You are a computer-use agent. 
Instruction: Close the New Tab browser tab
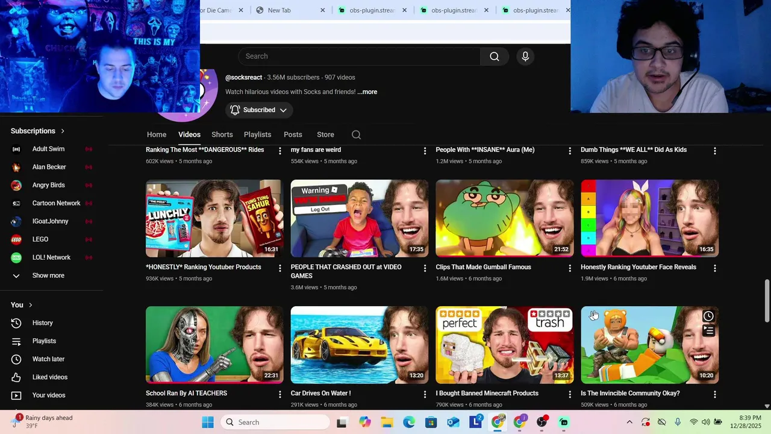(x=322, y=10)
